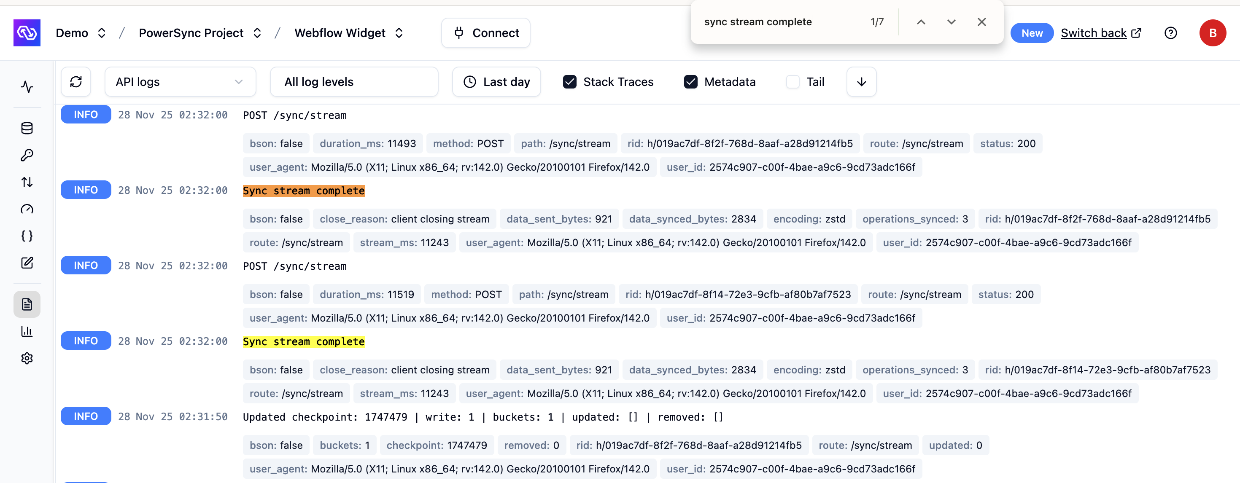Open the Last day time range picker
Screen dimensions: 1240x483
click(x=496, y=82)
